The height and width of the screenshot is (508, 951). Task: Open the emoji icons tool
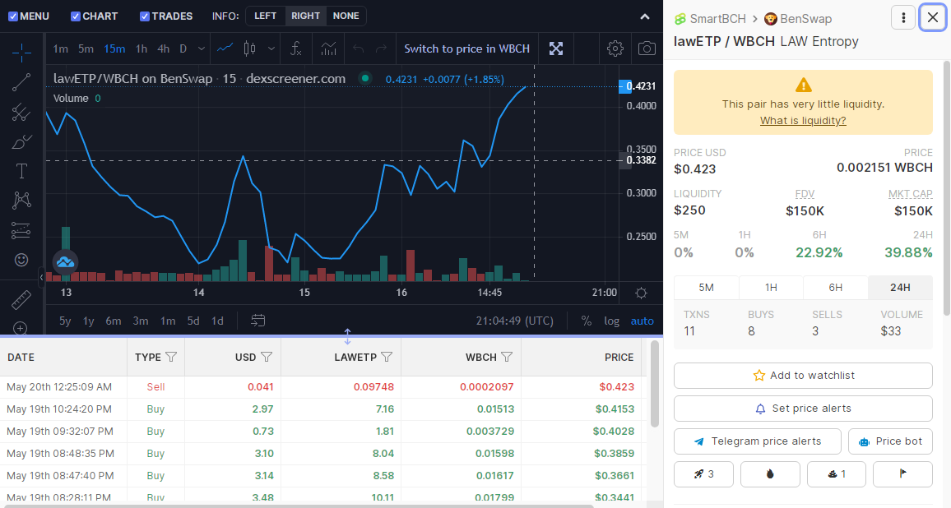[x=21, y=260]
